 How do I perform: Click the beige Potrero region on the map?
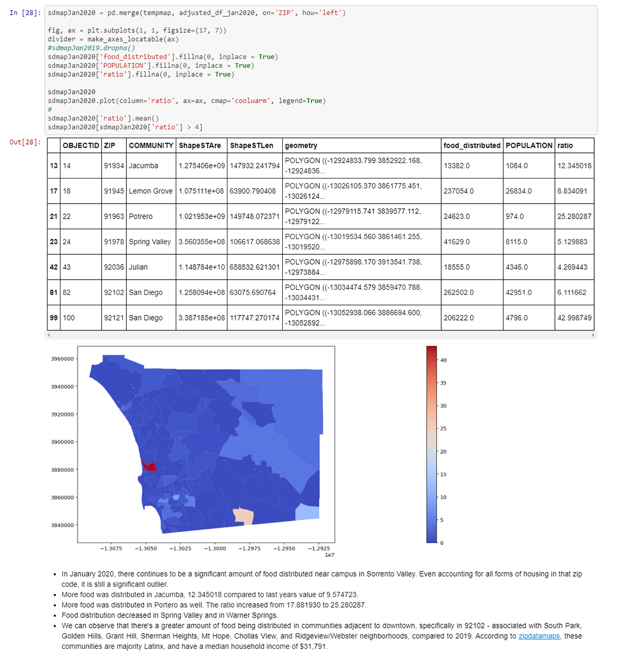tap(243, 517)
